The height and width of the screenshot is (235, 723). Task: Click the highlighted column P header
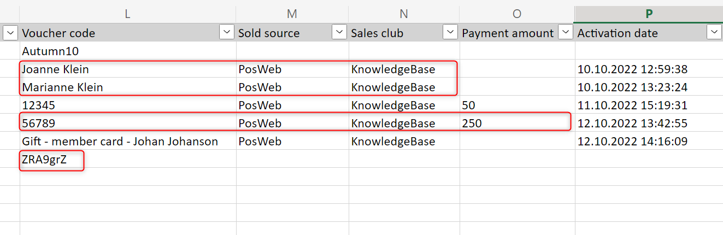point(648,14)
